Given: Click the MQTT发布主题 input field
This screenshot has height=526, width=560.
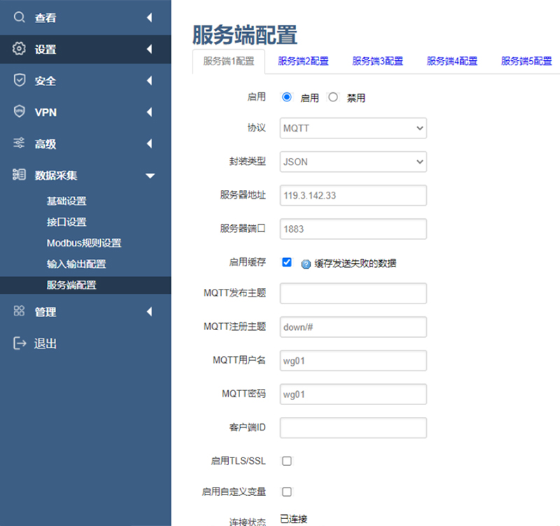Looking at the screenshot, I should [353, 294].
